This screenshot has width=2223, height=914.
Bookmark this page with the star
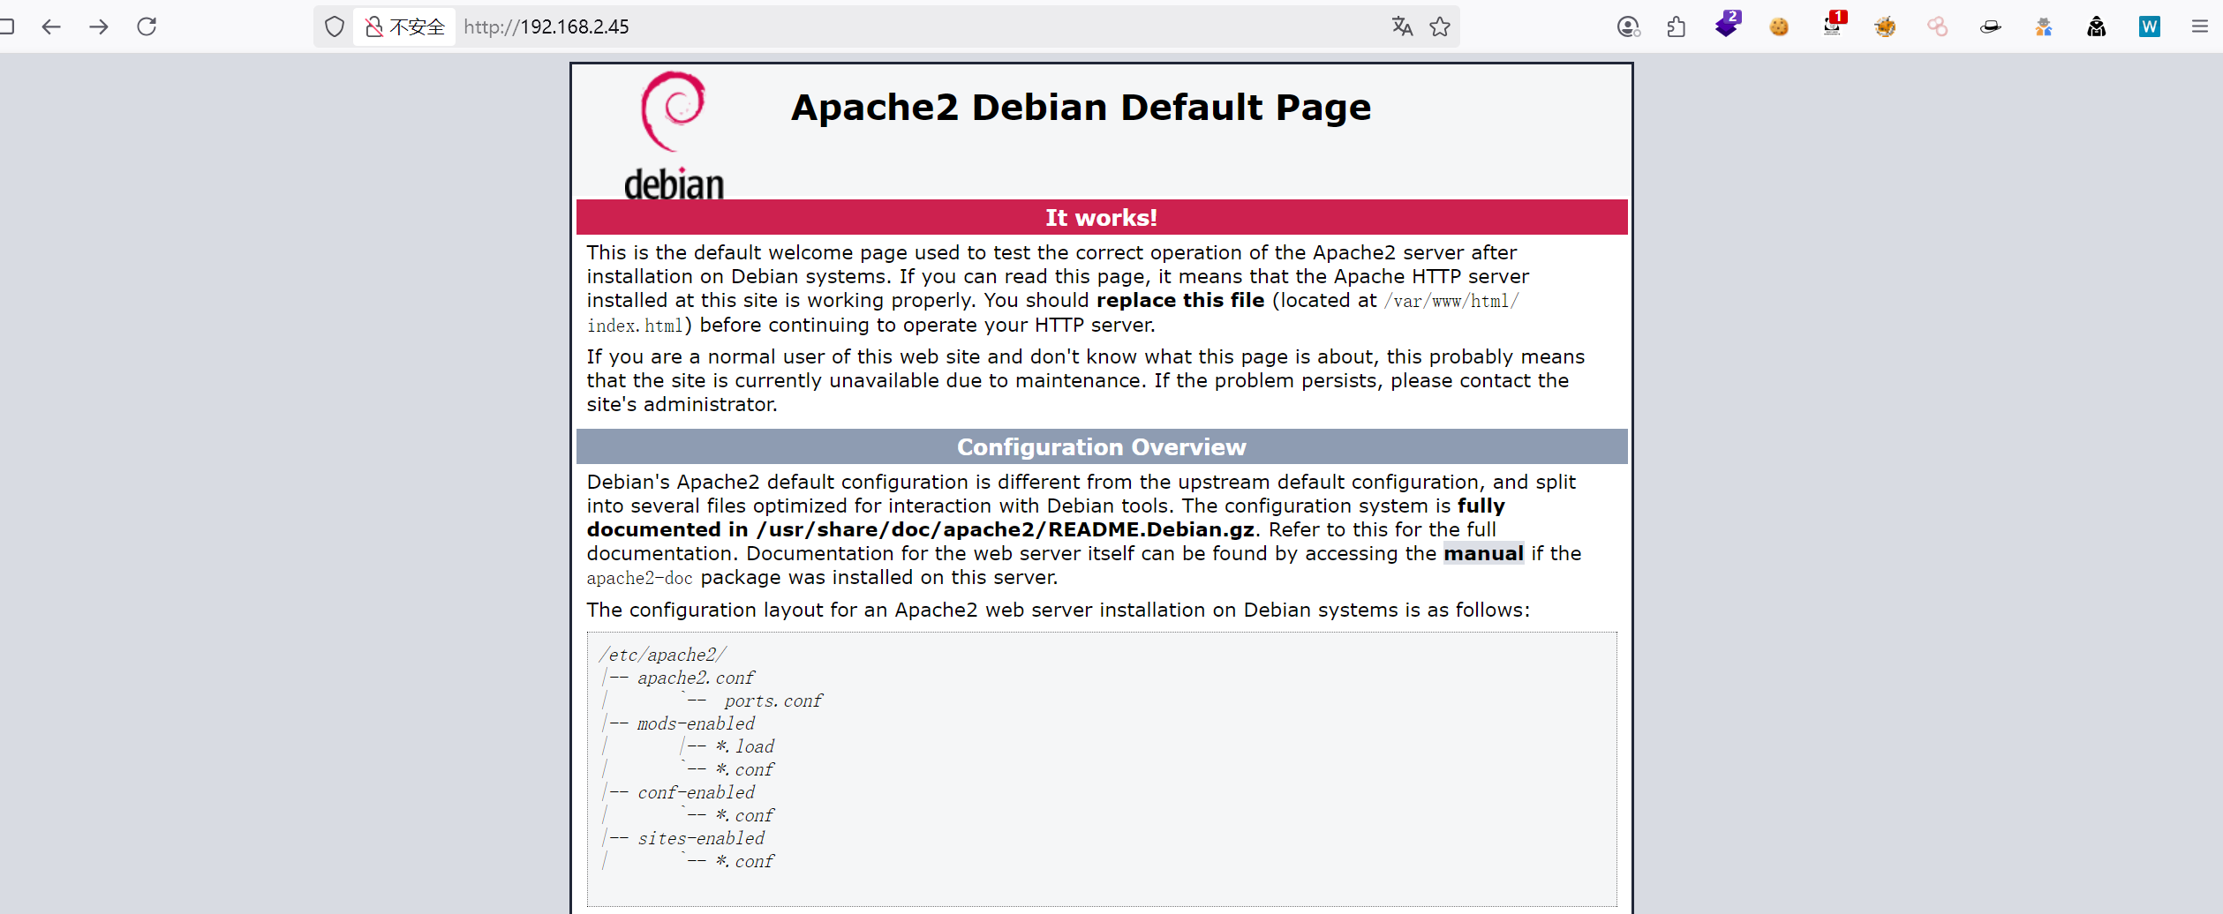click(1440, 26)
